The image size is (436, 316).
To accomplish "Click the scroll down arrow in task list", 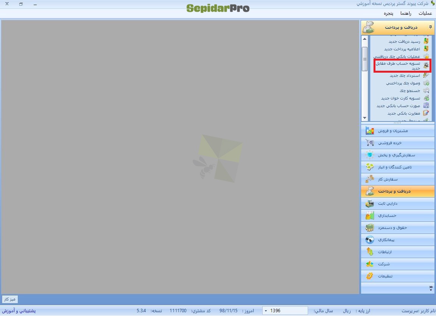I will 364,118.
